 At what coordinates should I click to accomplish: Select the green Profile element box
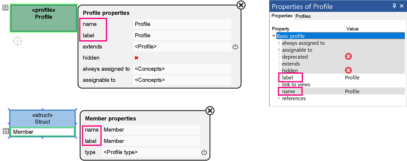[x=44, y=18]
